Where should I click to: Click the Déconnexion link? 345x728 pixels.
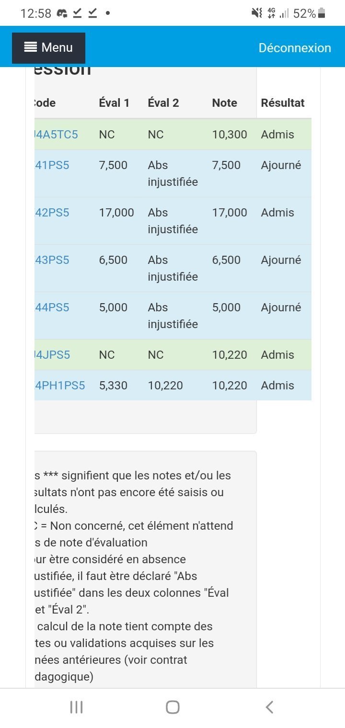[295, 48]
